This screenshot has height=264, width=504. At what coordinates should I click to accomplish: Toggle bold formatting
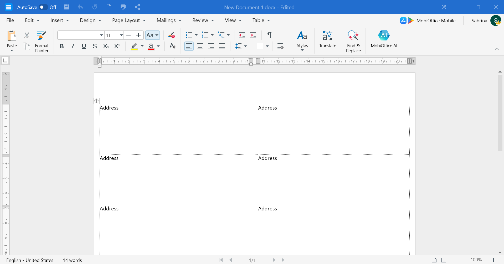point(62,46)
